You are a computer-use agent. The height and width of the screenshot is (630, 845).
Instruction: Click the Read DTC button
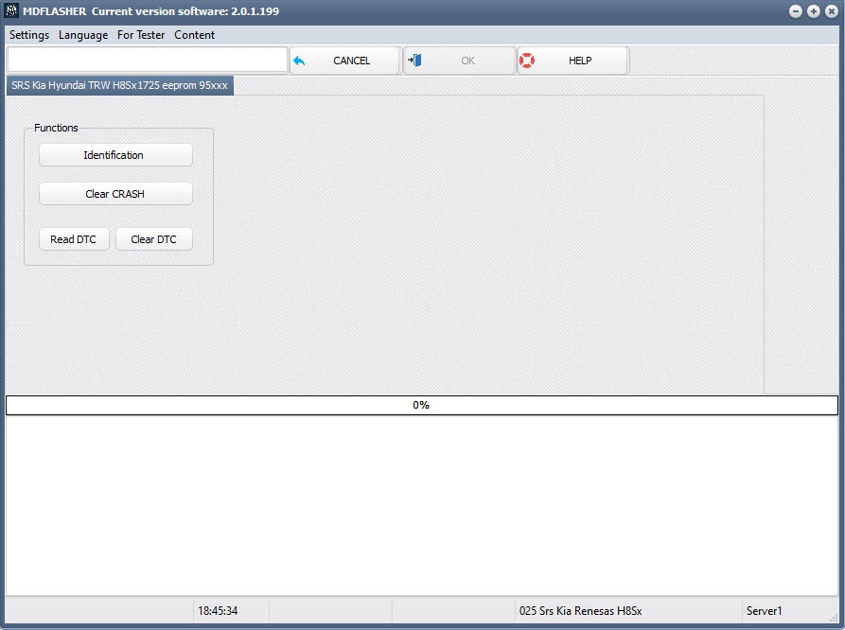[x=74, y=239]
